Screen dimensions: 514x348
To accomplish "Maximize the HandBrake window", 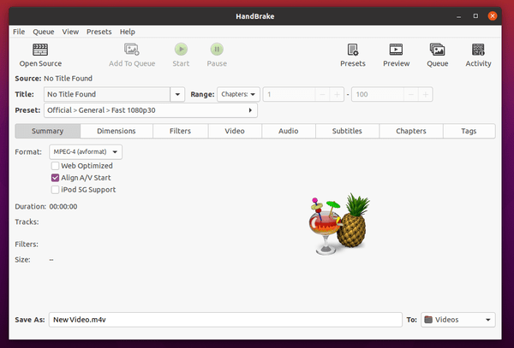I will click(475, 16).
